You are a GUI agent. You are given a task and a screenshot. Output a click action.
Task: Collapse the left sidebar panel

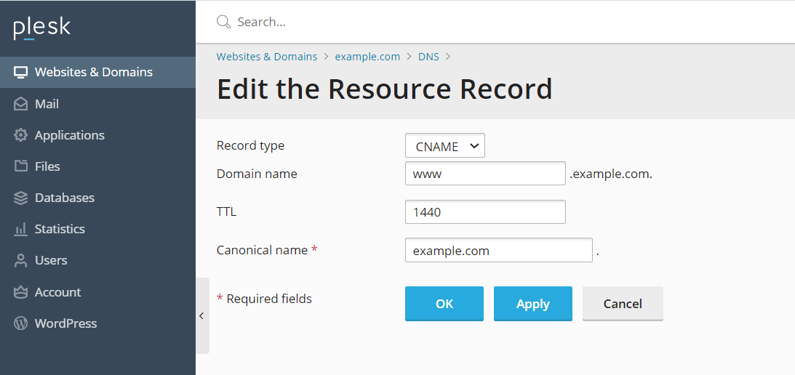pyautogui.click(x=201, y=315)
